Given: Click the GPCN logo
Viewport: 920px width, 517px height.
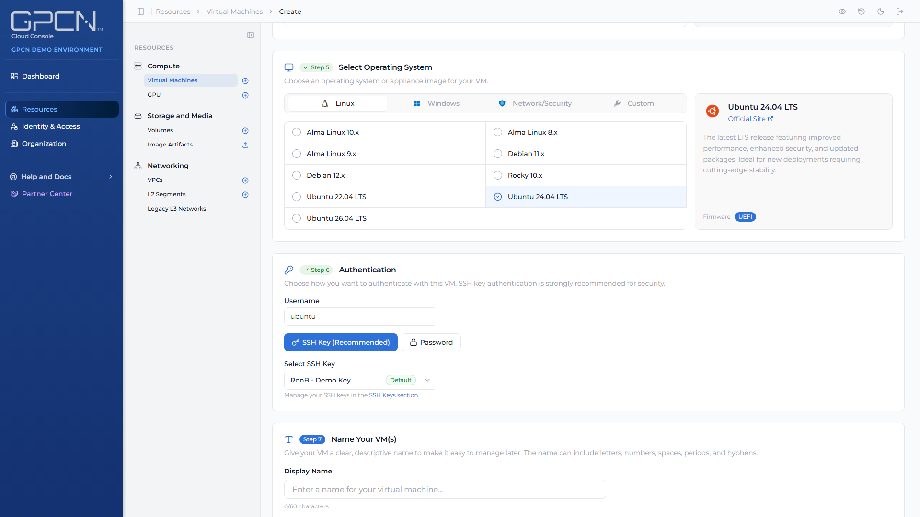Looking at the screenshot, I should point(57,22).
